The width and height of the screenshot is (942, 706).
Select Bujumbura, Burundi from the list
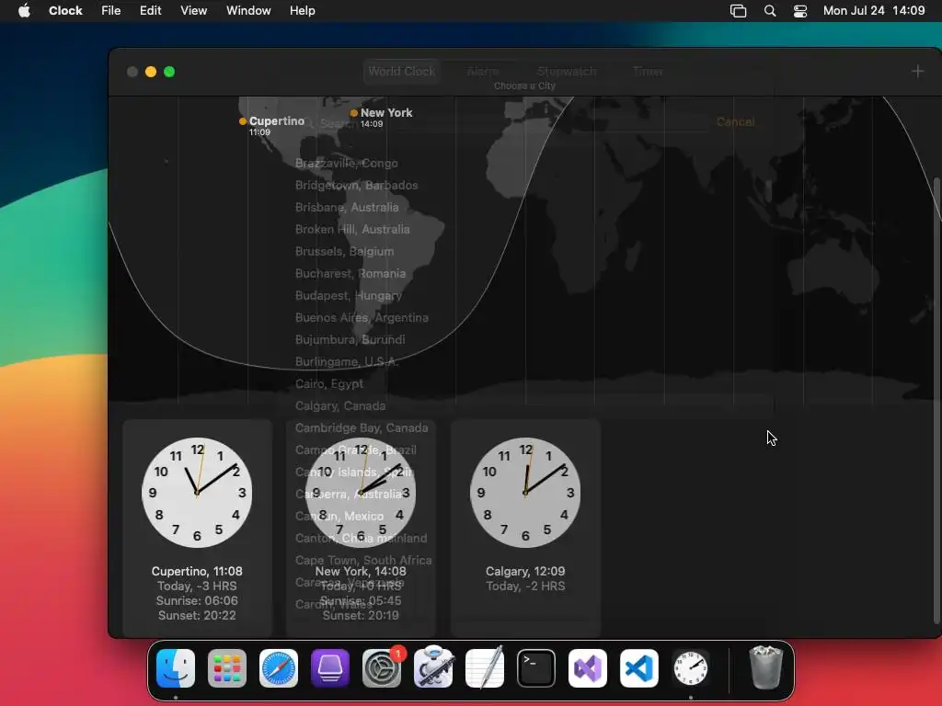pyautogui.click(x=350, y=340)
